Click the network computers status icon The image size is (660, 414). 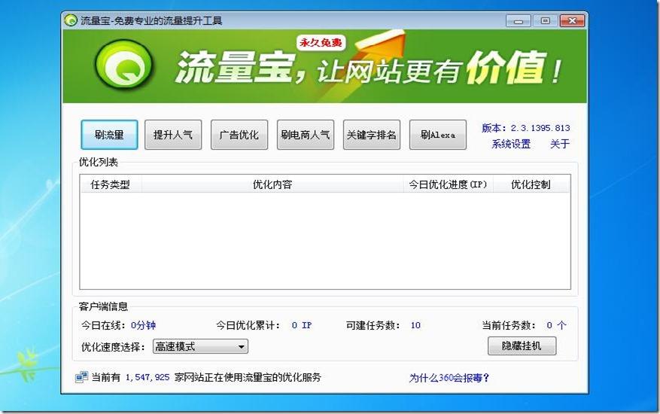(x=82, y=377)
